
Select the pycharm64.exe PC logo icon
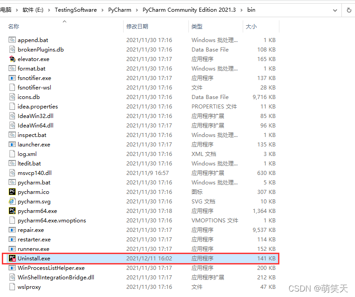[12, 211]
